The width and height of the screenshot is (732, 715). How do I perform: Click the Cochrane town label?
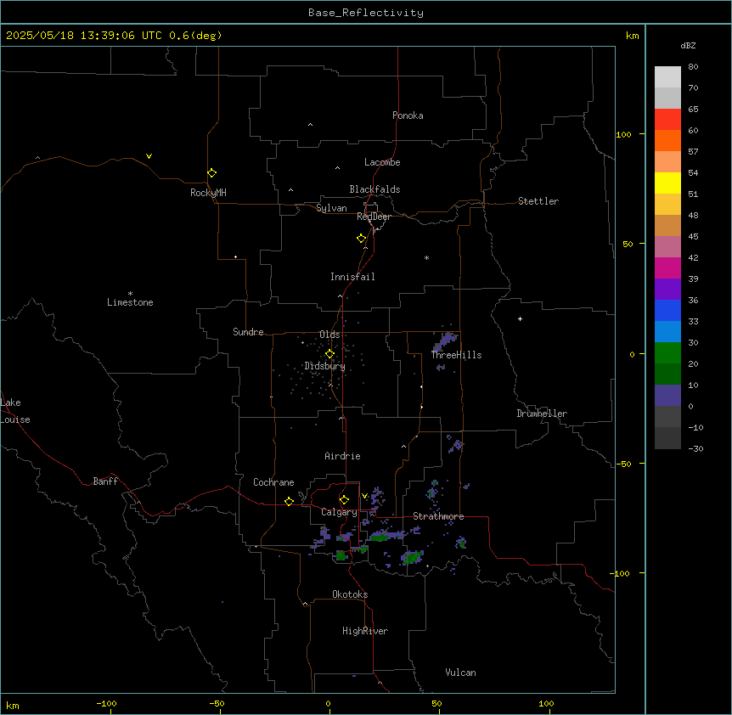pos(273,482)
